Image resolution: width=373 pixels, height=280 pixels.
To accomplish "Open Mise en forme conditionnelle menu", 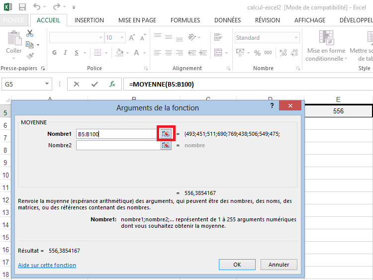I will coord(326,46).
